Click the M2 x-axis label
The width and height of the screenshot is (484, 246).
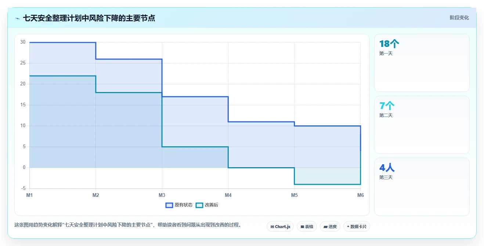[x=96, y=195]
